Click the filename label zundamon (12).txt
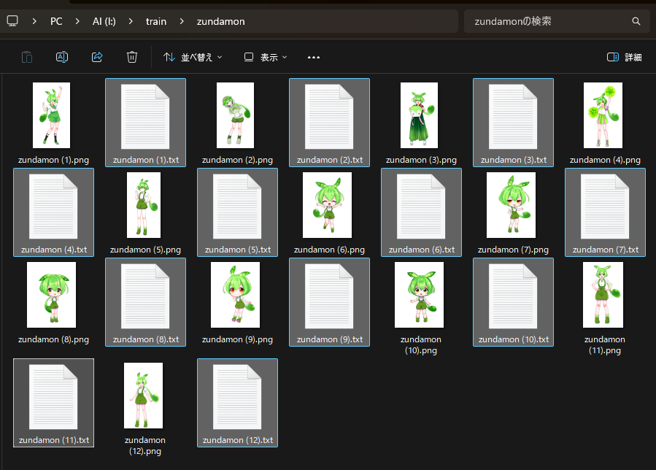 [x=238, y=440]
